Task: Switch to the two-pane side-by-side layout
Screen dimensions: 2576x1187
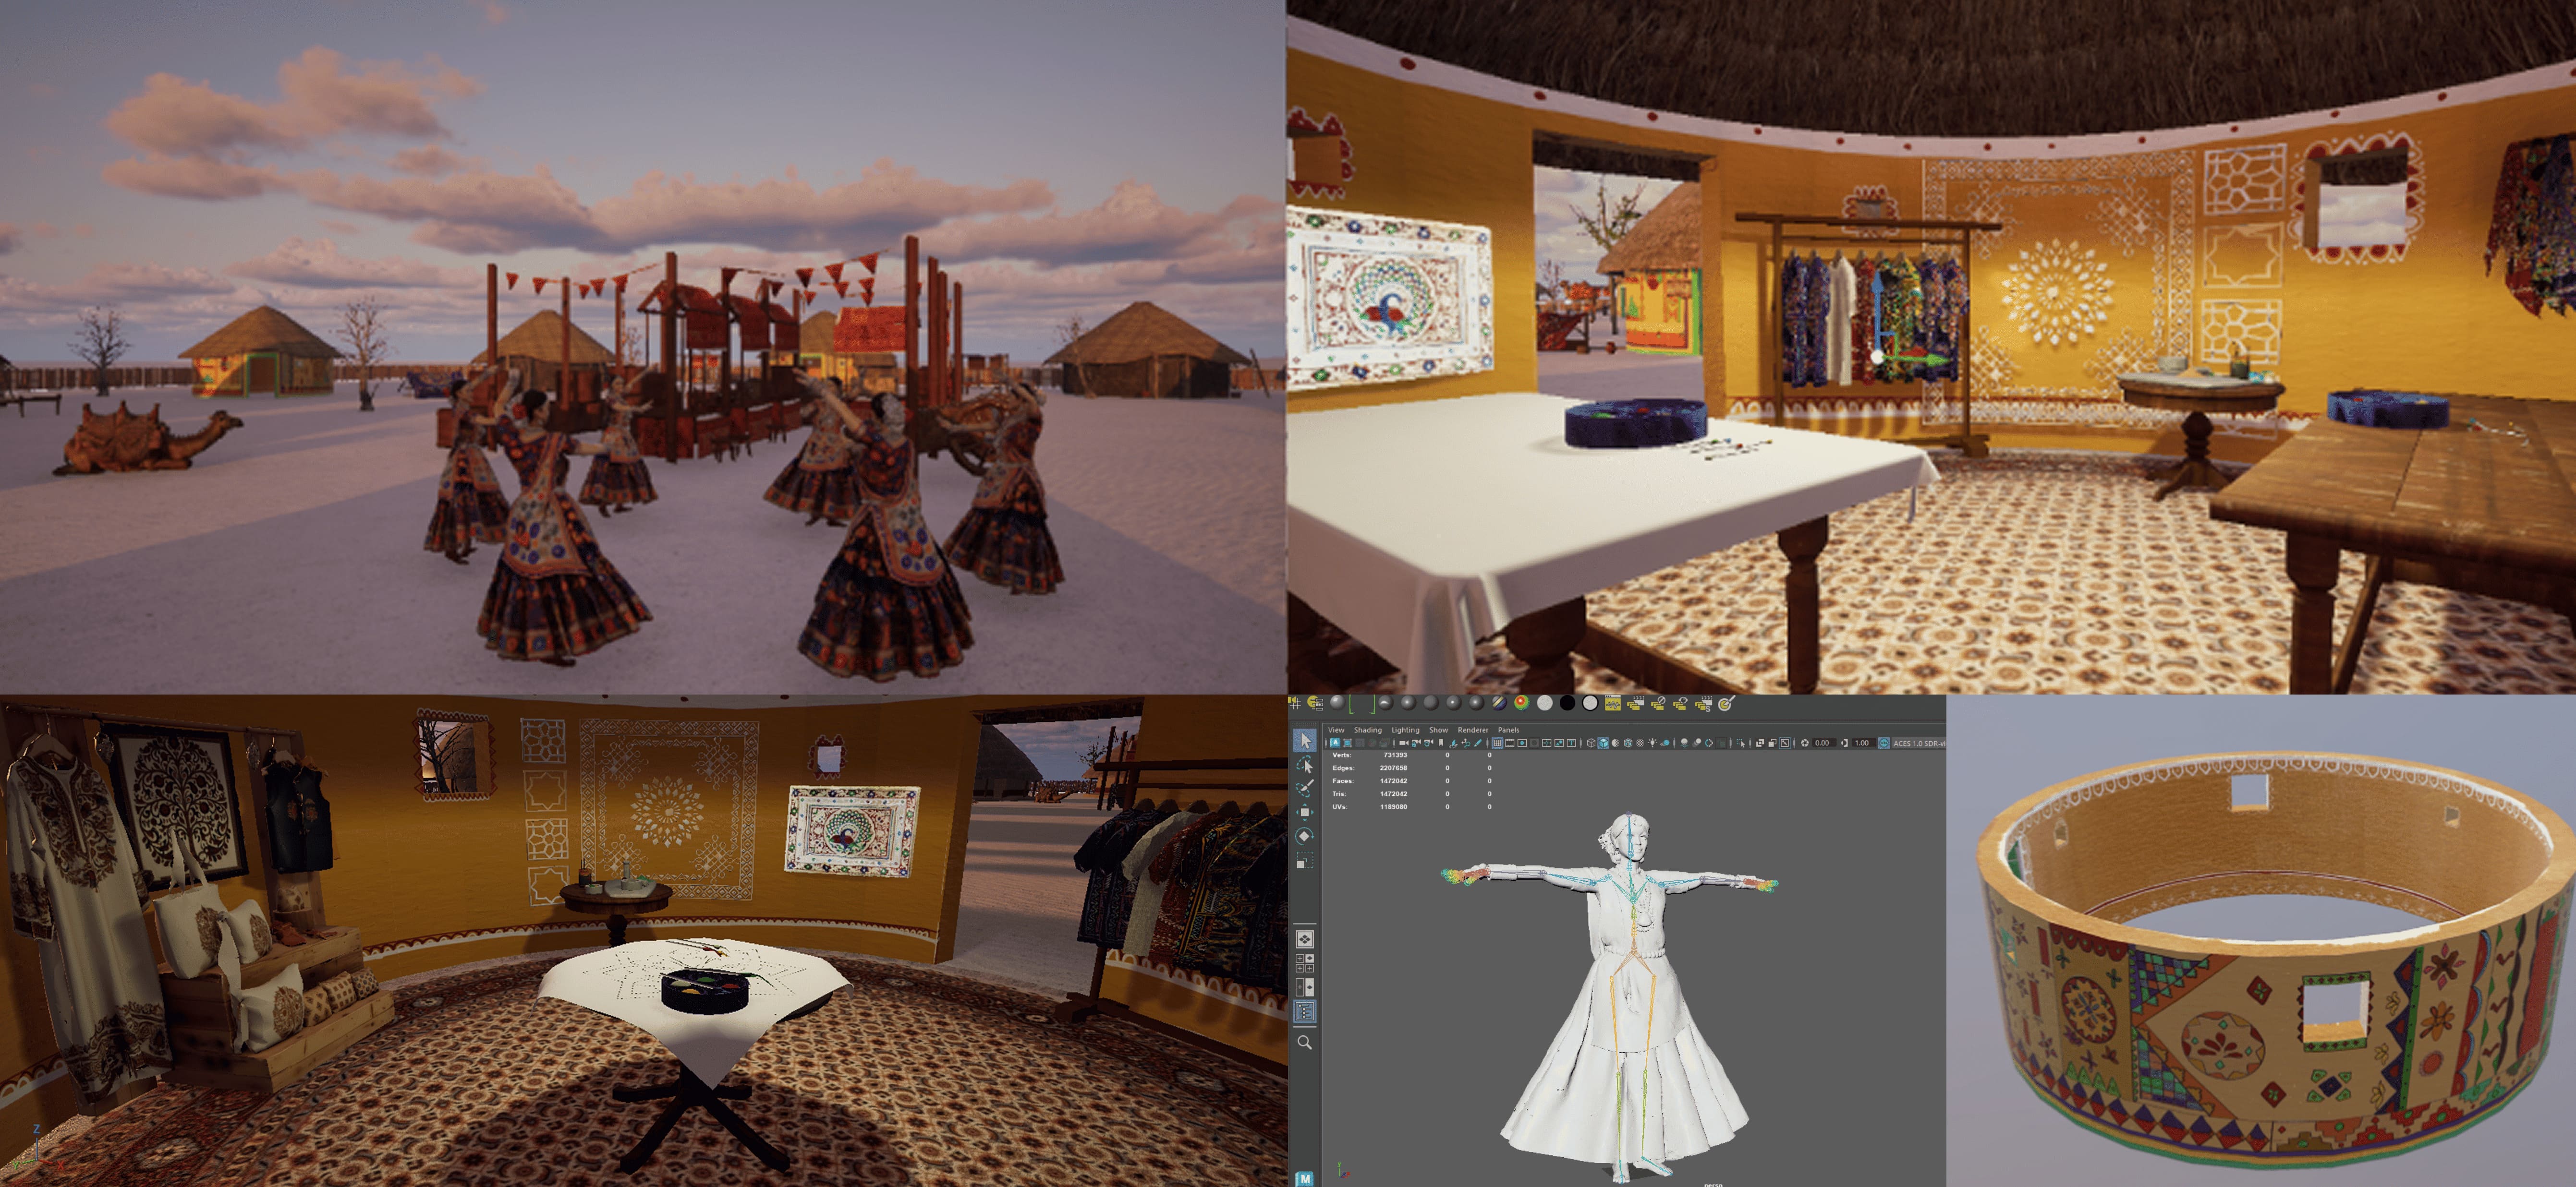Action: [x=1305, y=987]
